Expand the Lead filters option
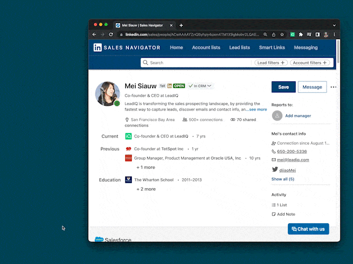Image resolution: width=353 pixels, height=264 pixels. (x=271, y=63)
